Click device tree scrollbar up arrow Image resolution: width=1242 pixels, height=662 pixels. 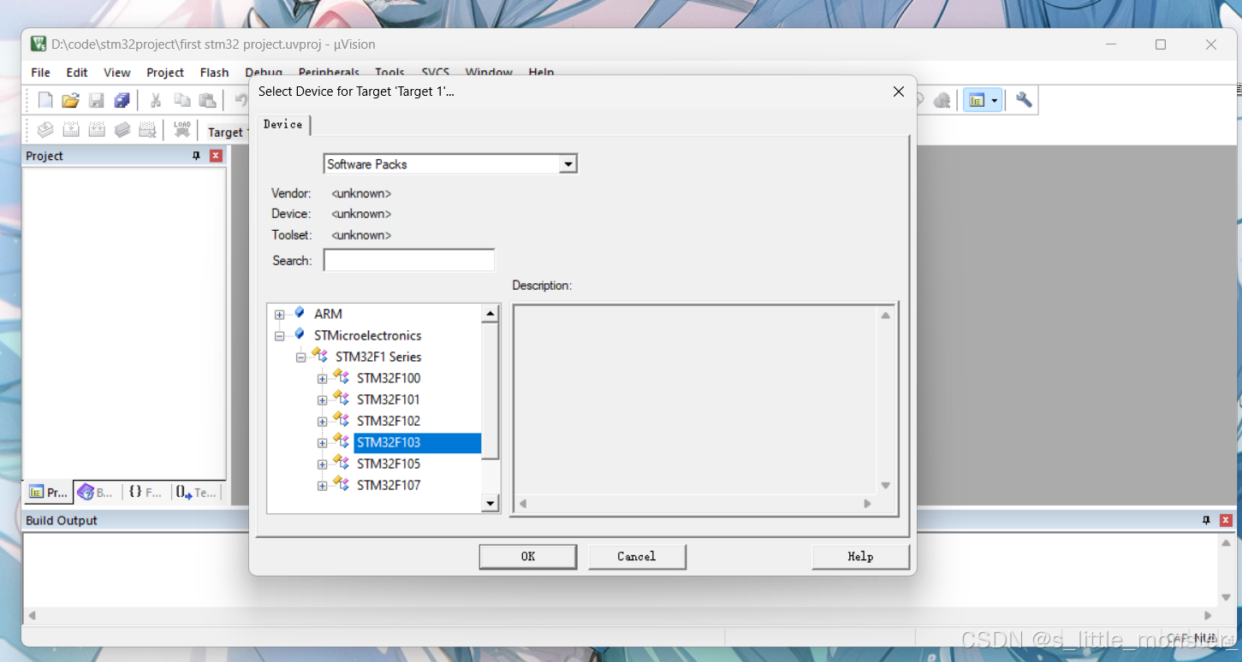490,314
